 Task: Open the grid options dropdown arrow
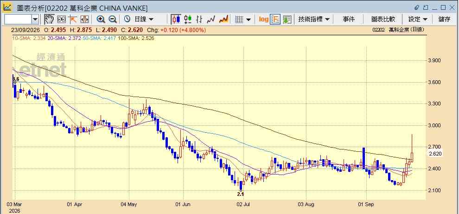[249, 19]
